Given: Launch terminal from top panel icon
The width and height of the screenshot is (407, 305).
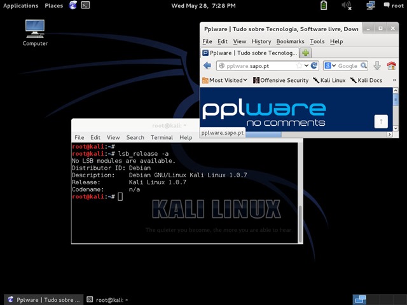Looking at the screenshot, I should (x=85, y=5).
